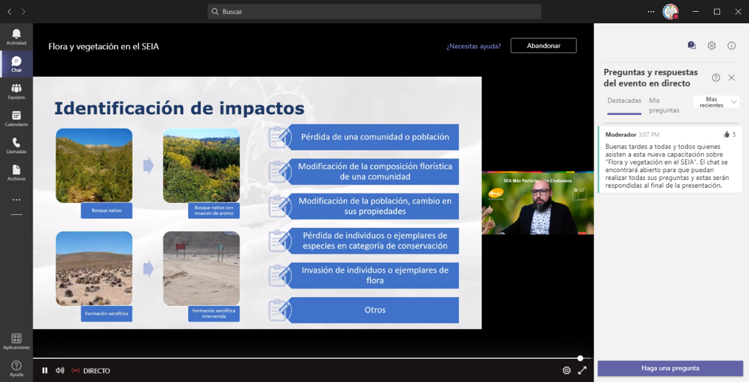
Task: Switch to the Mis preguntas tab
Action: pos(664,105)
